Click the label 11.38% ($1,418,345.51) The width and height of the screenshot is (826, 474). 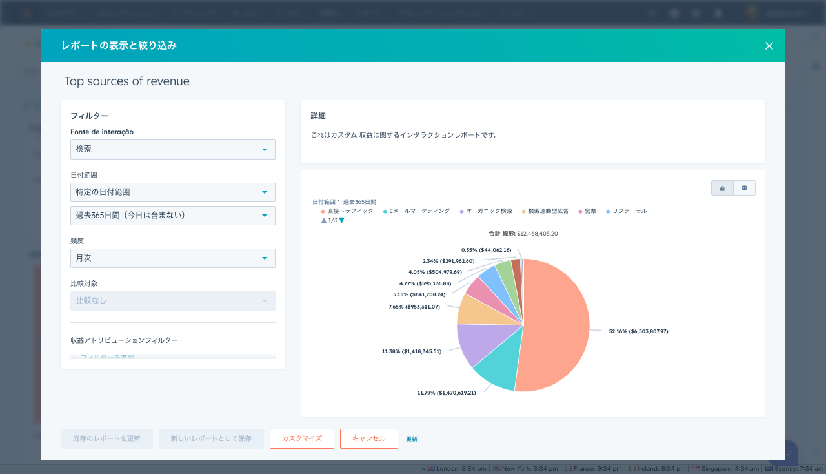click(412, 351)
